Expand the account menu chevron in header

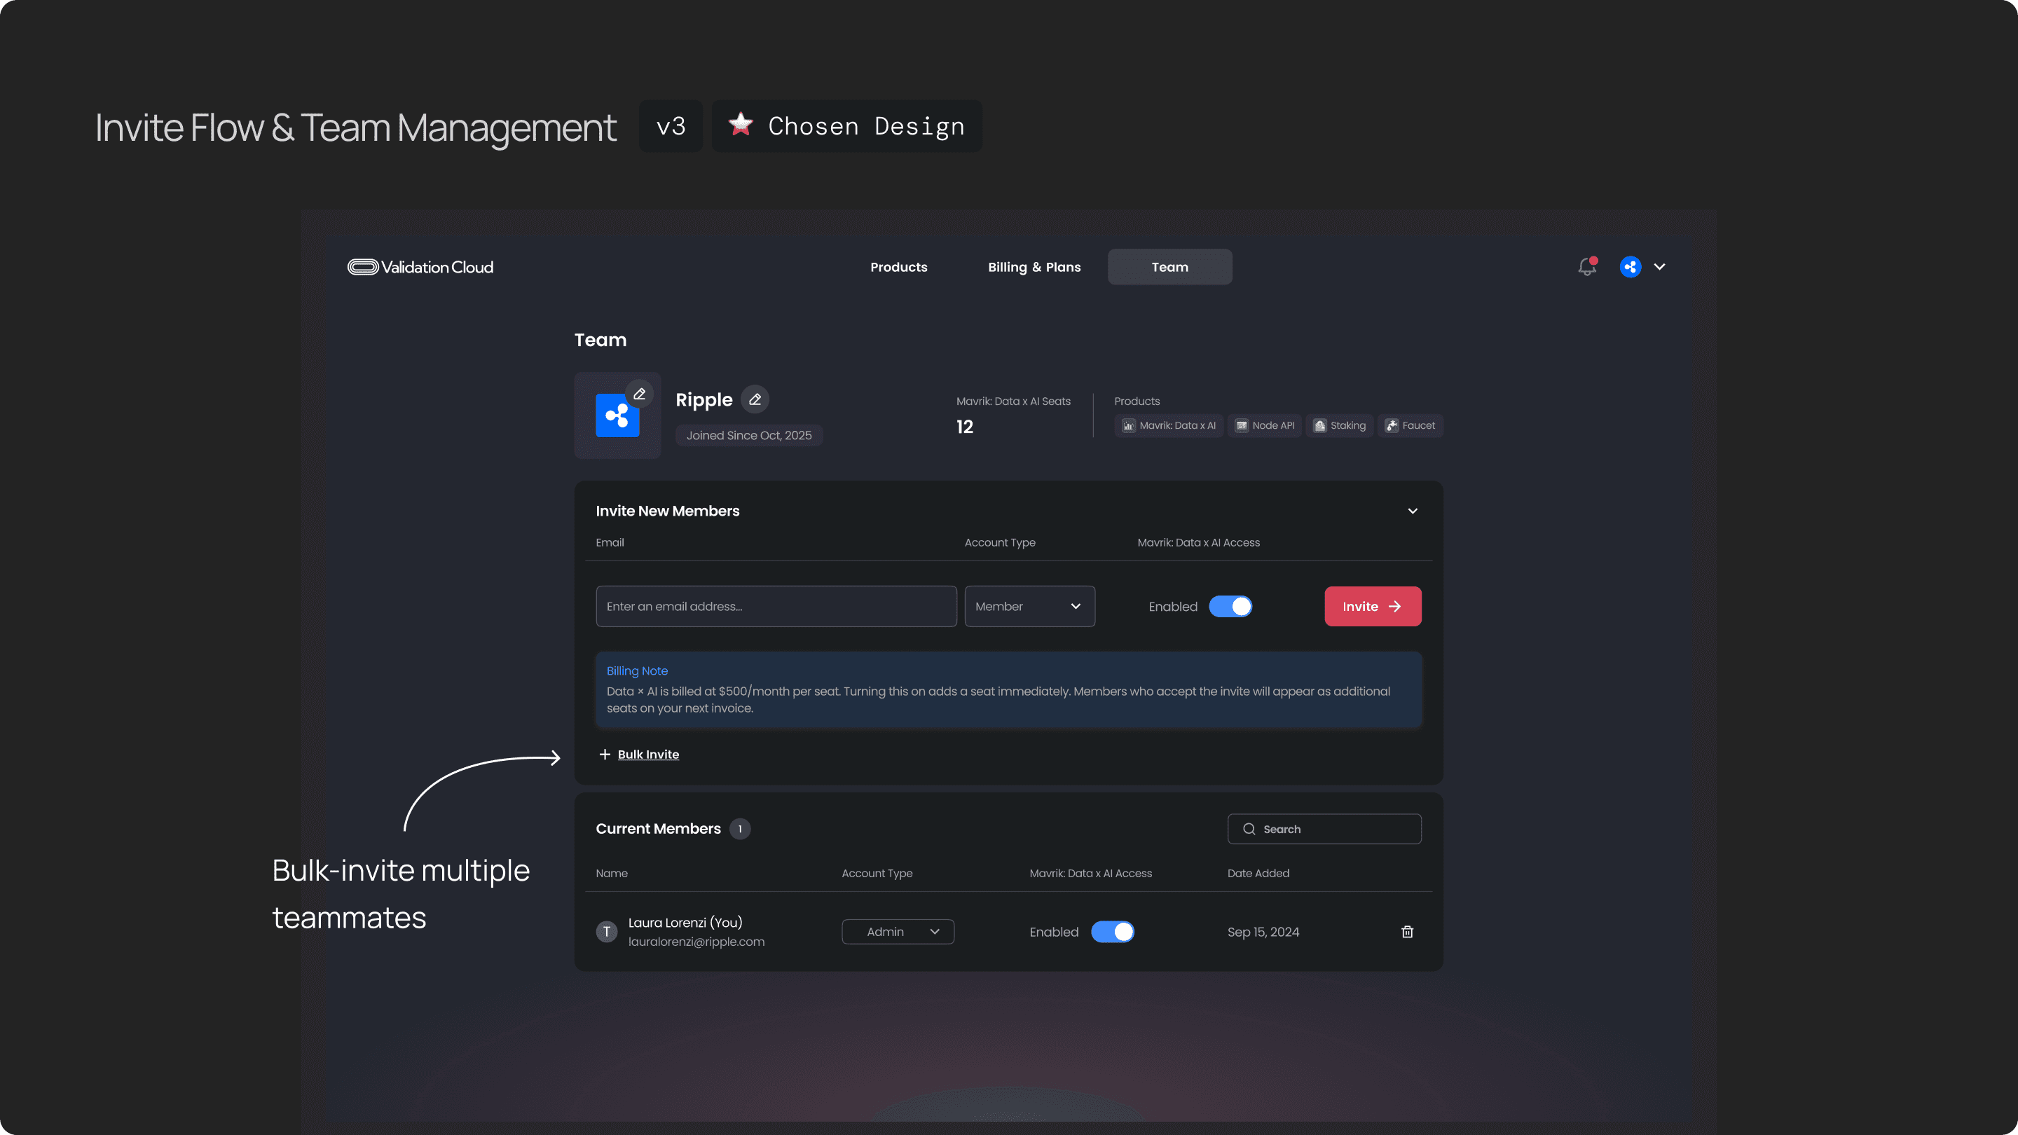[1659, 267]
